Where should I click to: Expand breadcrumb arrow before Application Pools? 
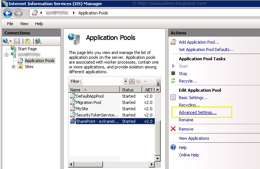74,13
